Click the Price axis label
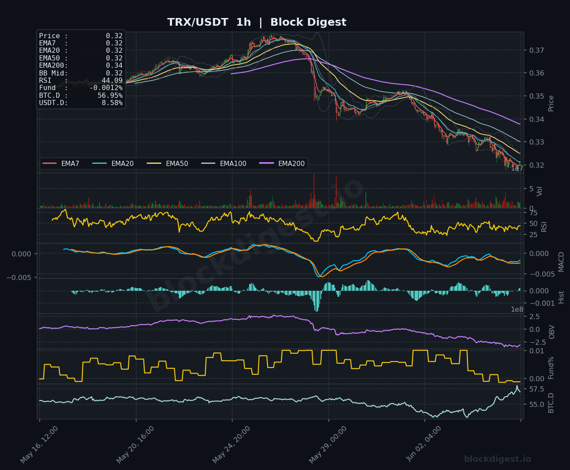Viewport: 570px width, 470px height. [x=551, y=103]
